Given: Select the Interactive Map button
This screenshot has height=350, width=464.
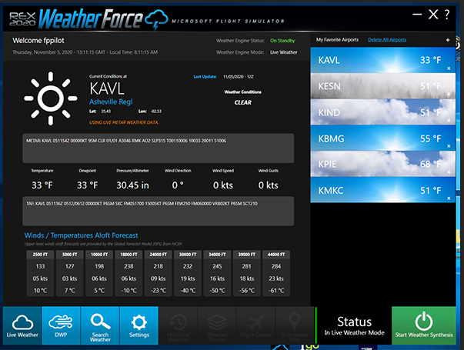Looking at the screenshot, I should pyautogui.click(x=295, y=325).
